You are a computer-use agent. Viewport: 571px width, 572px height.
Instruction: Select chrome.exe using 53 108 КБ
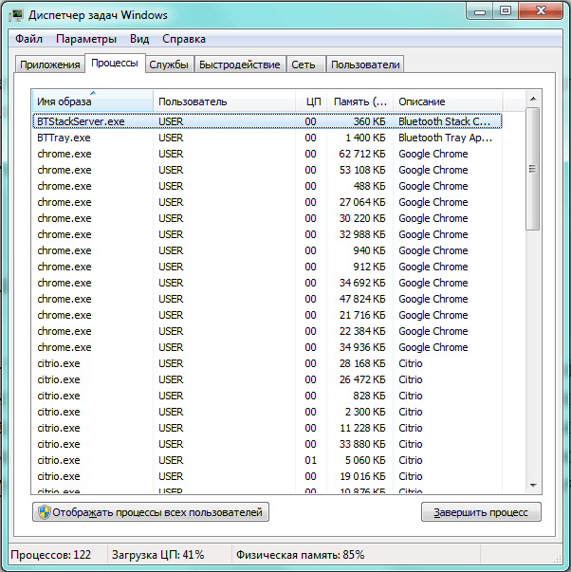(x=267, y=170)
